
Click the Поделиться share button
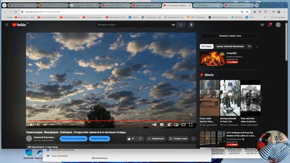point(156,139)
